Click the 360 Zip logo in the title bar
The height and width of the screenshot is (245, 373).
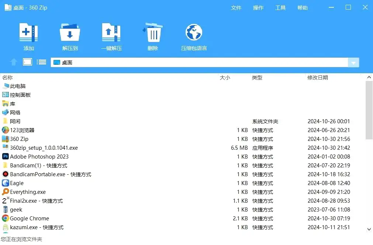(x=8, y=8)
